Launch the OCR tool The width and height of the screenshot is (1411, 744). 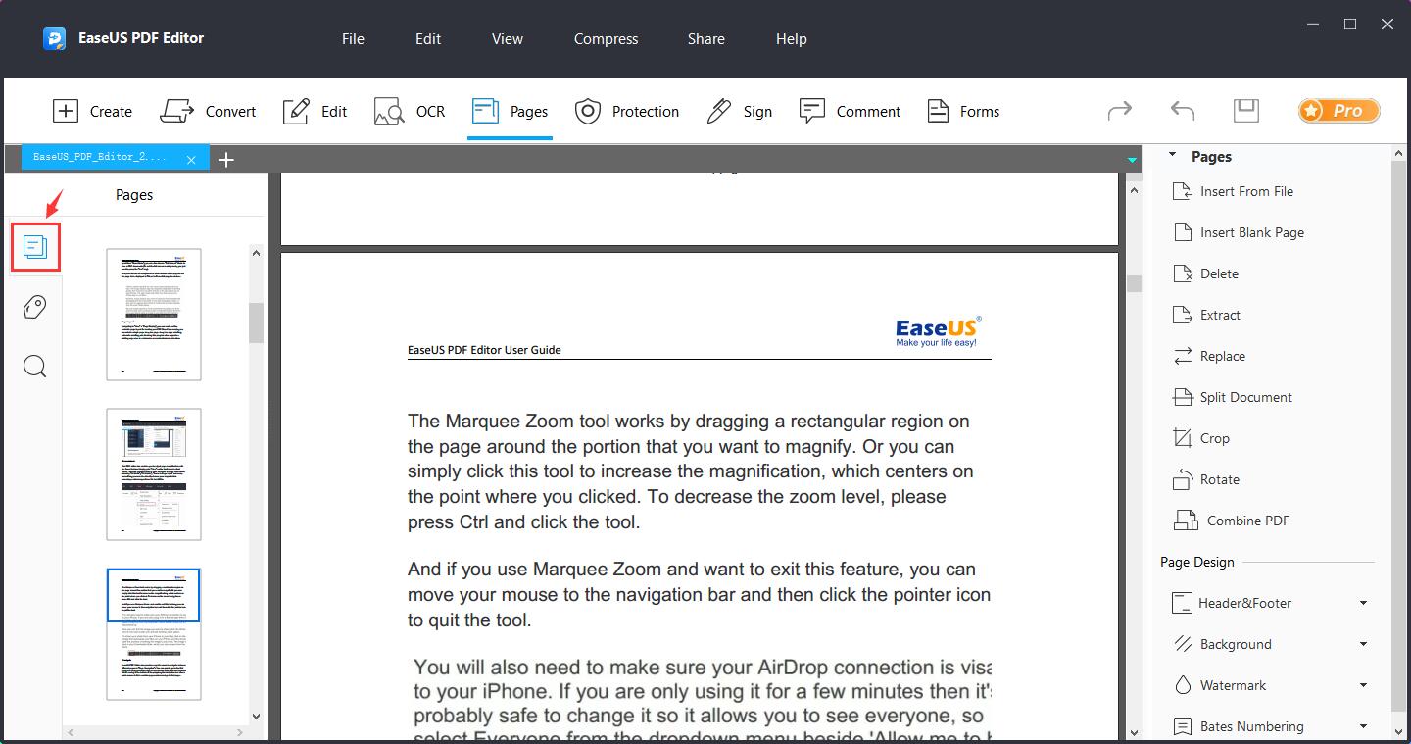coord(410,111)
